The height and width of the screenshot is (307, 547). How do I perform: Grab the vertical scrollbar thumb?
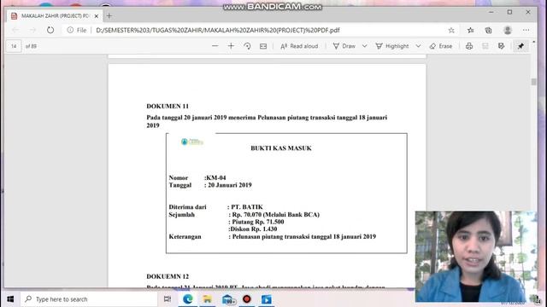point(533,82)
